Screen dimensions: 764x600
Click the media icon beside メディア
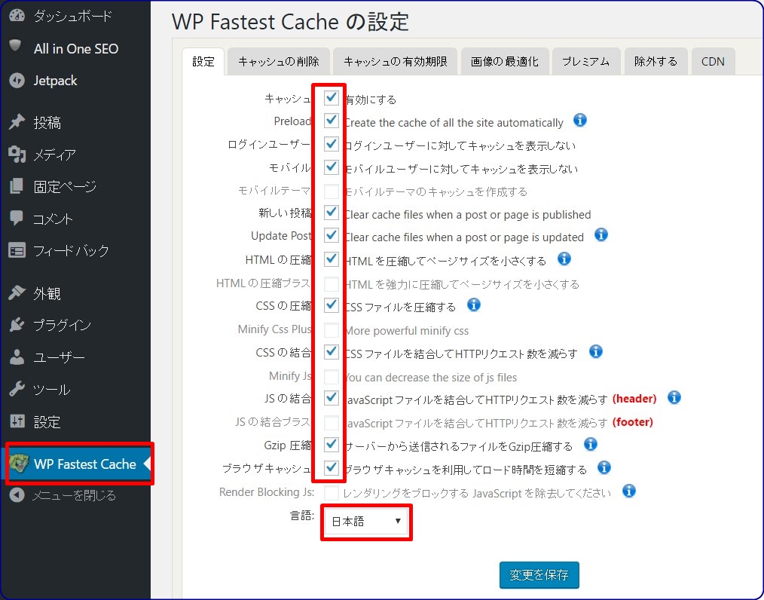click(x=17, y=154)
